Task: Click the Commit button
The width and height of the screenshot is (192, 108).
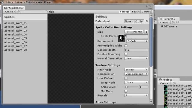Action: [146, 12]
